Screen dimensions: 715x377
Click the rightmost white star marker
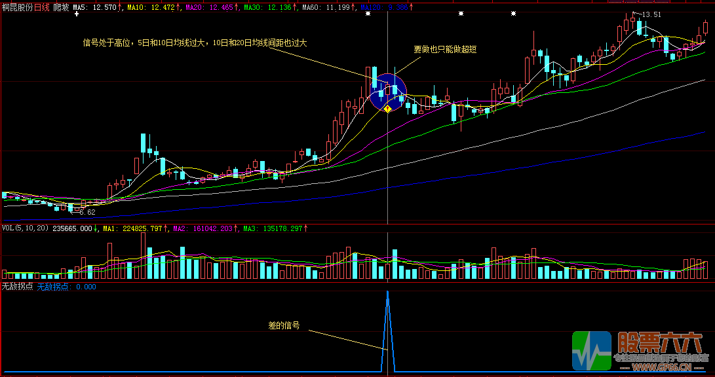click(513, 14)
